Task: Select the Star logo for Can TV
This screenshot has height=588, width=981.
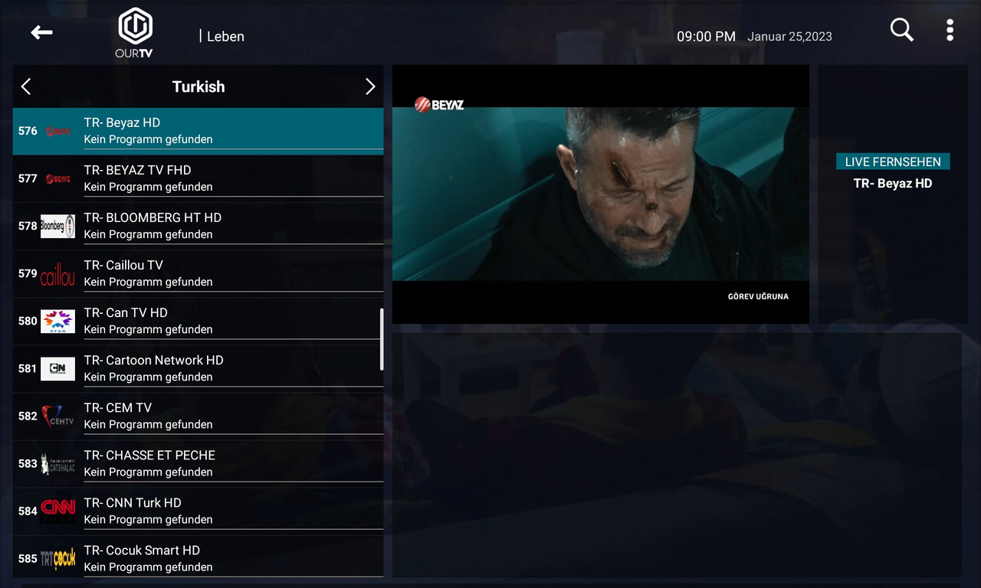Action: click(x=57, y=321)
